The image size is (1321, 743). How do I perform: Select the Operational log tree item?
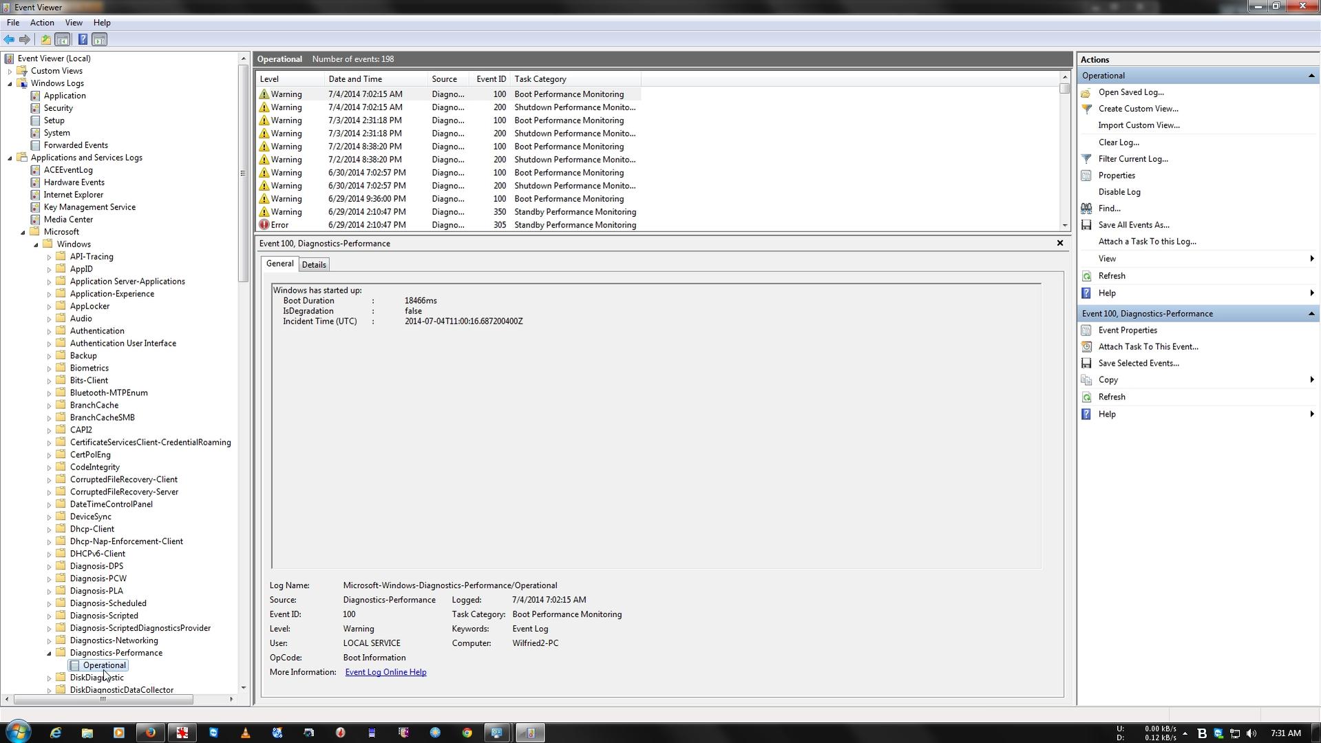click(x=104, y=665)
